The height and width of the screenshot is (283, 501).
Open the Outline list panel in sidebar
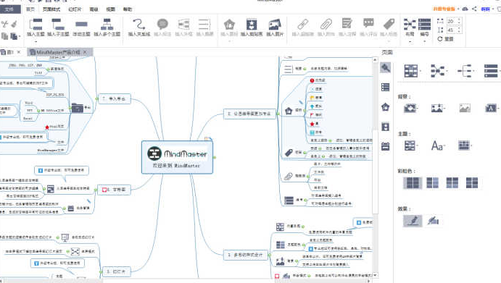(x=385, y=87)
